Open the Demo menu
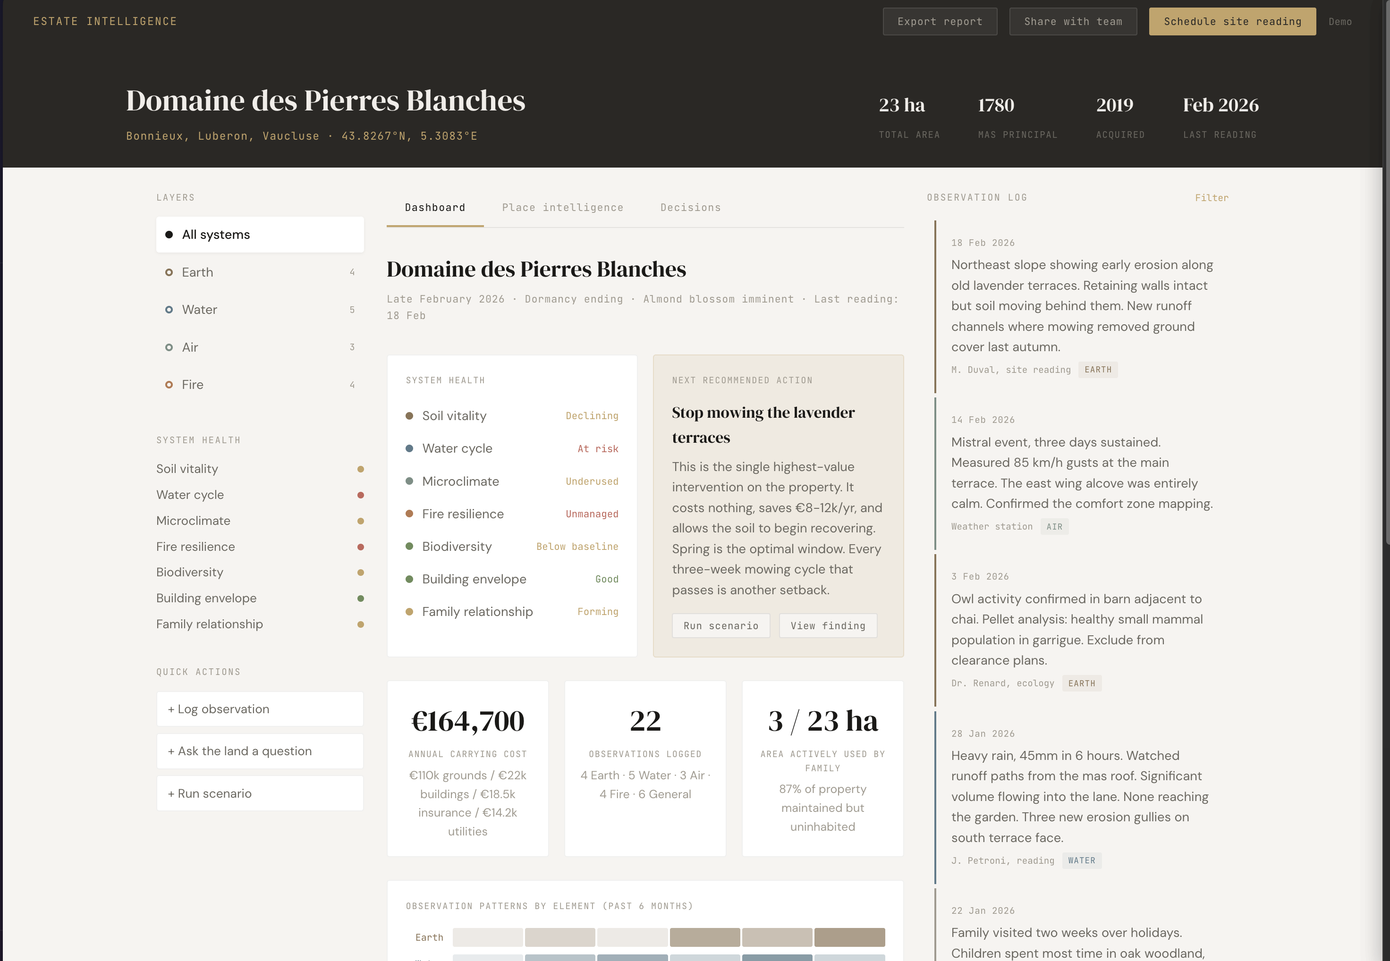The width and height of the screenshot is (1390, 961). 1340,21
